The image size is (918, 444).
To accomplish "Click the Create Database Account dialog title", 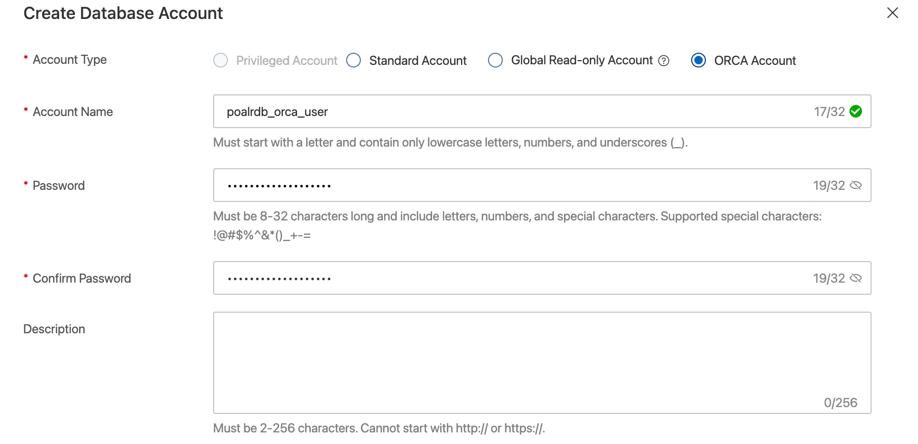I will pos(123,13).
